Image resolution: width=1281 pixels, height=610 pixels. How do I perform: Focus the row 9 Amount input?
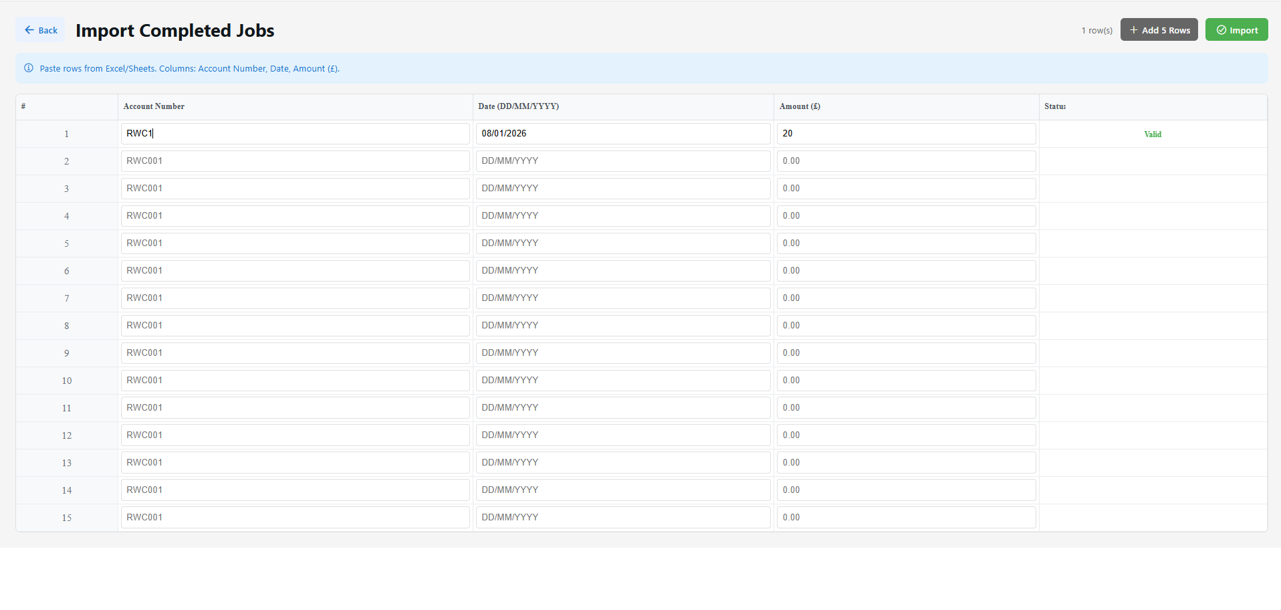point(907,353)
